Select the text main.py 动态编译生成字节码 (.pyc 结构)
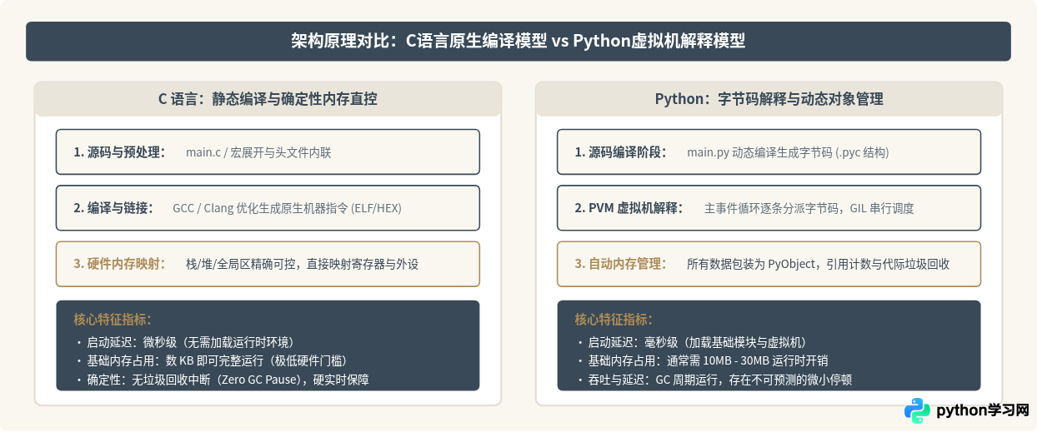The image size is (1037, 432). point(788,151)
